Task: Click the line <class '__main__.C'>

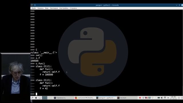Action: pyautogui.click(x=44, y=53)
